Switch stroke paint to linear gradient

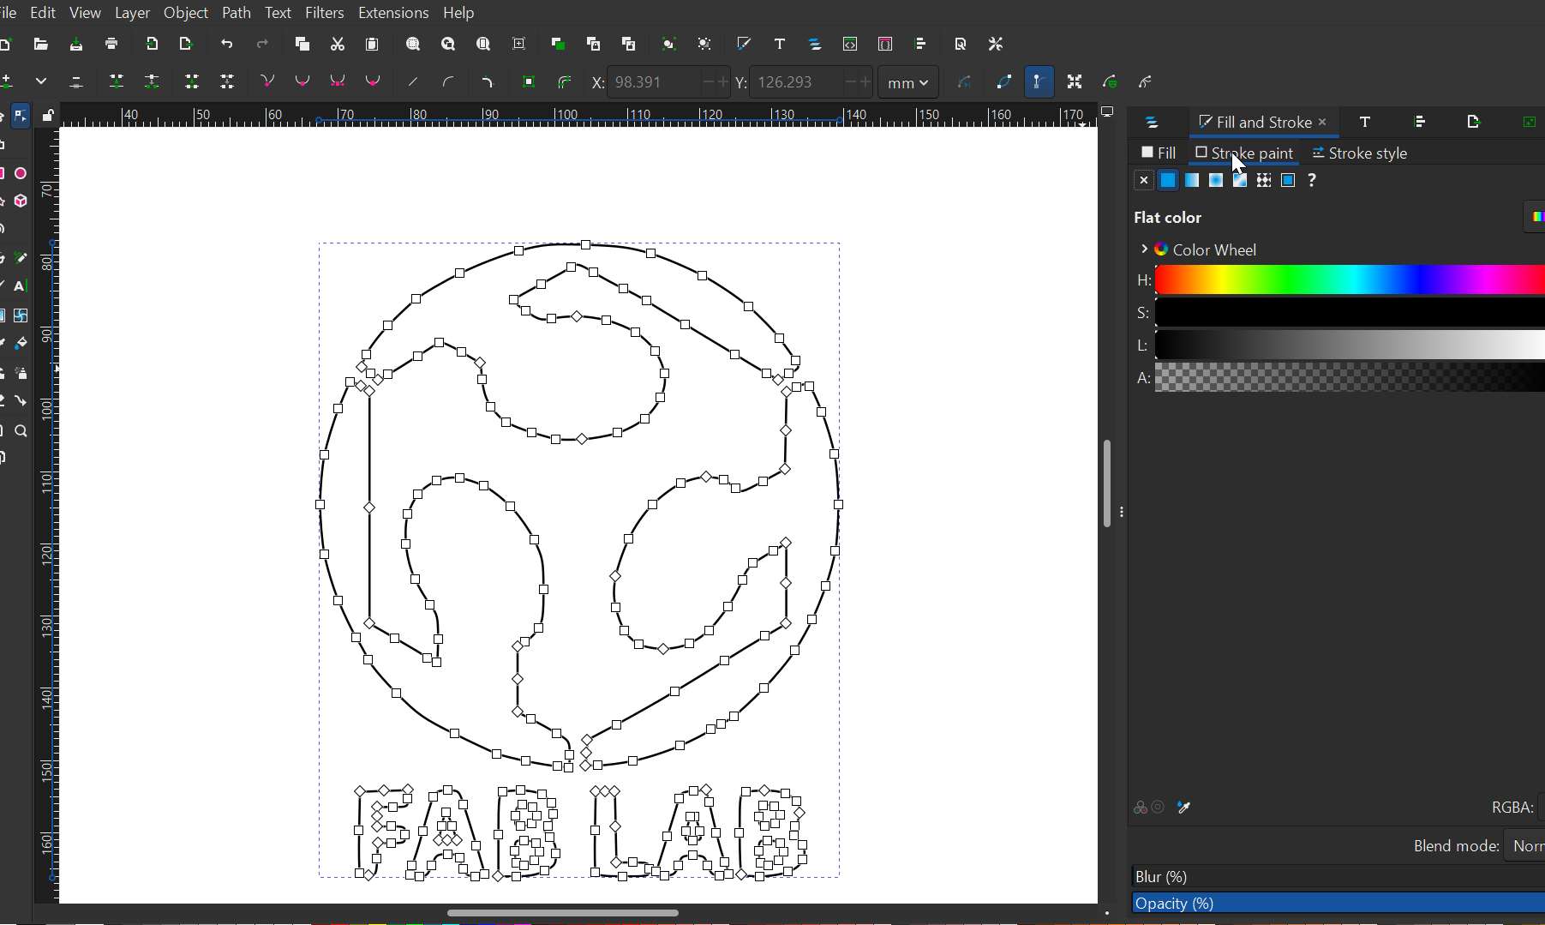pyautogui.click(x=1192, y=180)
